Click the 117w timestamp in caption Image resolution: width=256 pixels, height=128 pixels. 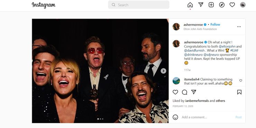click(x=187, y=70)
